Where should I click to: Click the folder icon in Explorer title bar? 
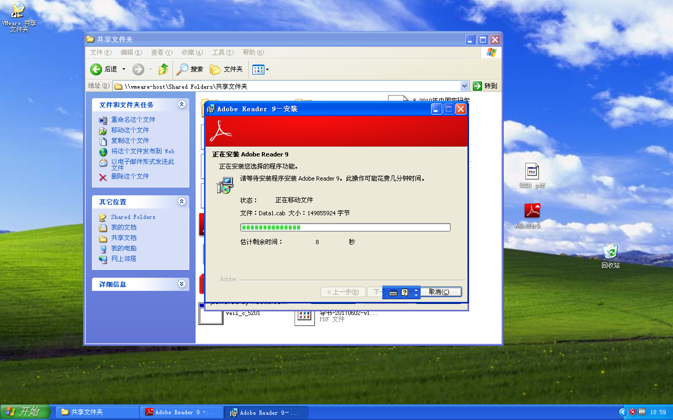coord(90,39)
